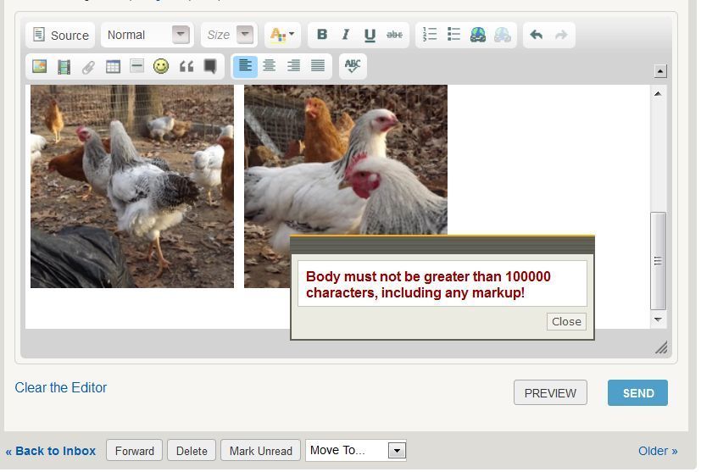Image resolution: width=701 pixels, height=472 pixels.
Task: Open the font Size dropdown
Action: 229,35
